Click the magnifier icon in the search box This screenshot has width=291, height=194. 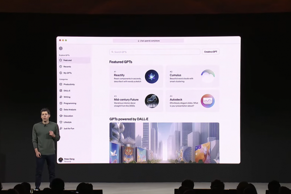point(112,52)
